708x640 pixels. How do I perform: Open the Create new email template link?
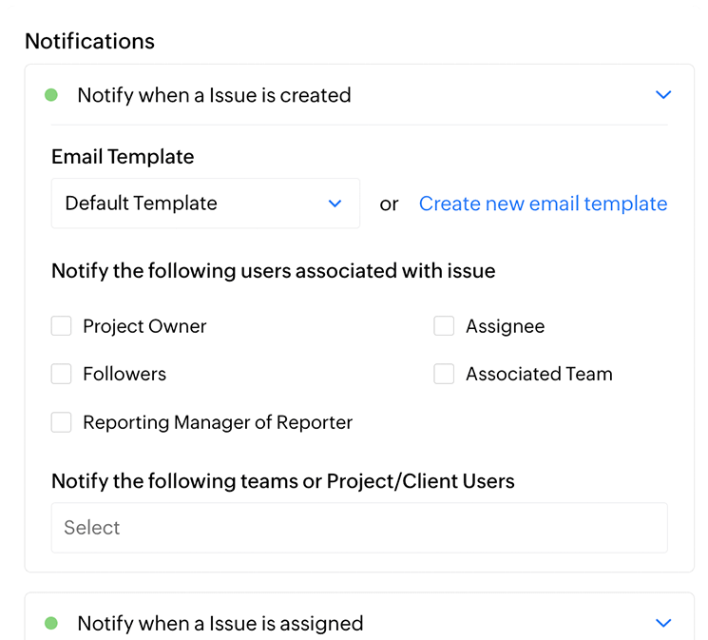tap(544, 204)
